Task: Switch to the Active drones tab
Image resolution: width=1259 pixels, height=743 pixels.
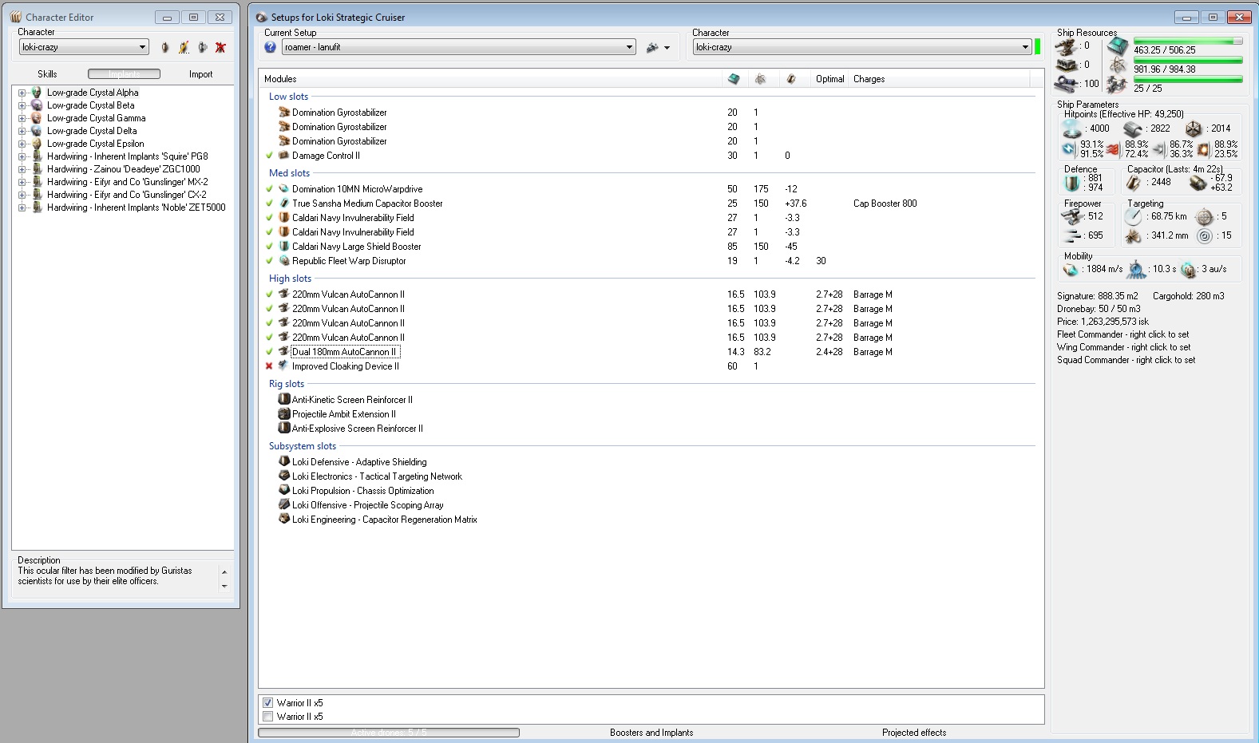Action: click(x=389, y=733)
